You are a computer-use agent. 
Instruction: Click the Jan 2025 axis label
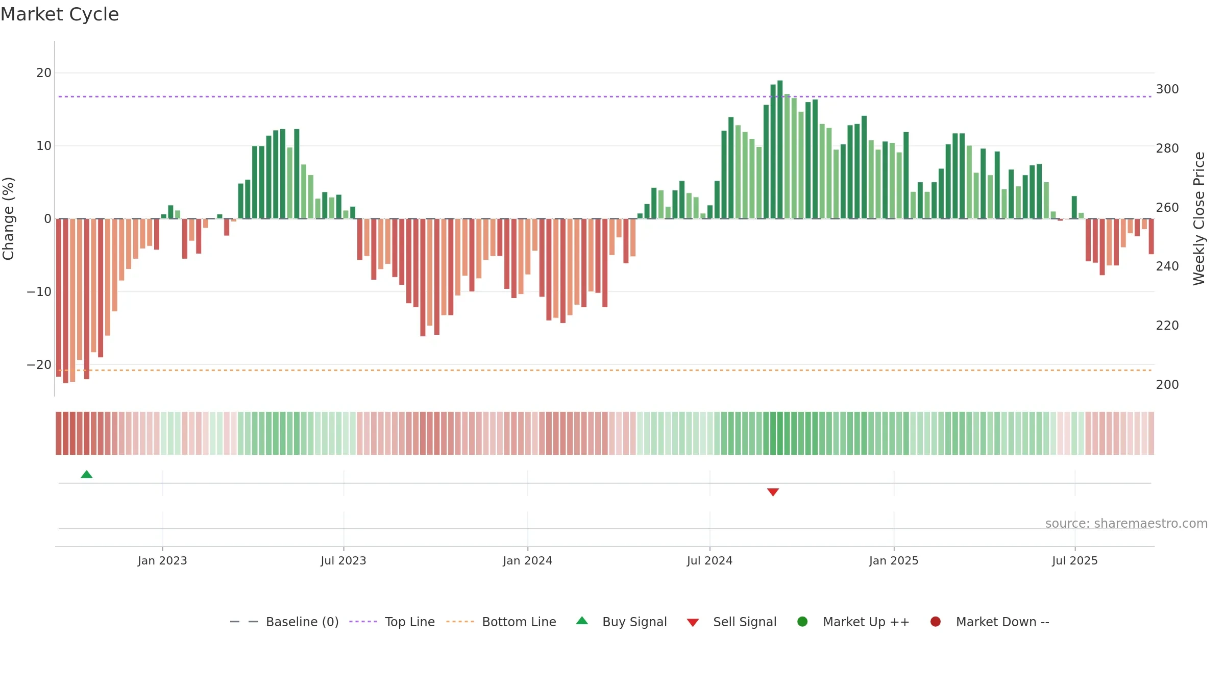[894, 561]
